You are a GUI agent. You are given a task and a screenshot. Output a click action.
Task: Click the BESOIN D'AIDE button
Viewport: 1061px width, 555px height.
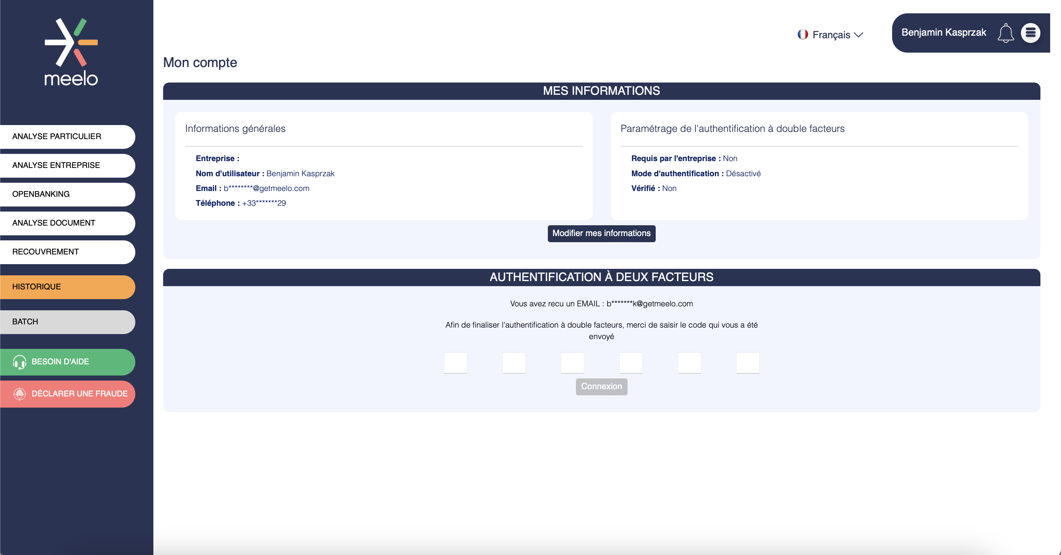point(67,361)
